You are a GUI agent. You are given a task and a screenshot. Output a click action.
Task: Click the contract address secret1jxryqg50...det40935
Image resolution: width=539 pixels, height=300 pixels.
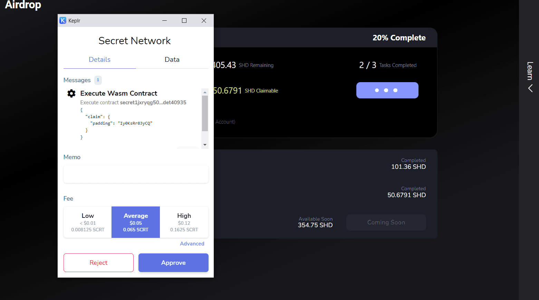click(x=153, y=103)
